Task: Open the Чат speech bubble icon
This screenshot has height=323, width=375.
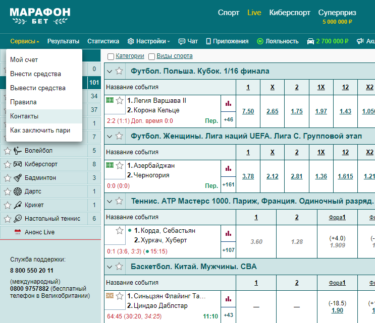Action: coord(182,41)
